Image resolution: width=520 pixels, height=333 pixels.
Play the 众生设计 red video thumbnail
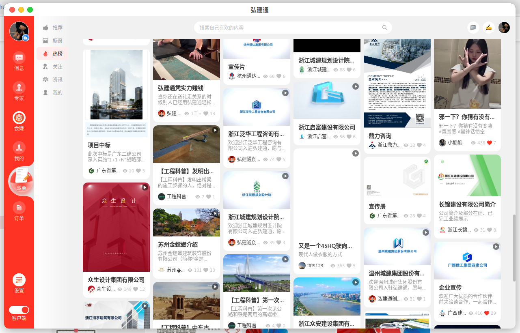click(116, 227)
